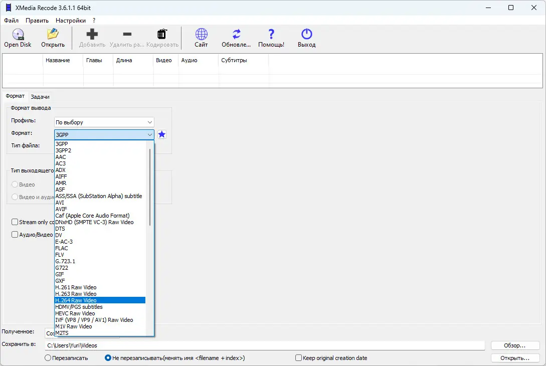Click the Сохранить в path field
Image resolution: width=546 pixels, height=366 pixels.
pyautogui.click(x=265, y=345)
